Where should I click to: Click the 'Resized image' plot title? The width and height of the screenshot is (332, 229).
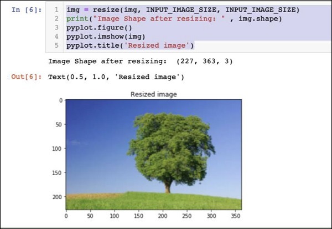pos(154,94)
